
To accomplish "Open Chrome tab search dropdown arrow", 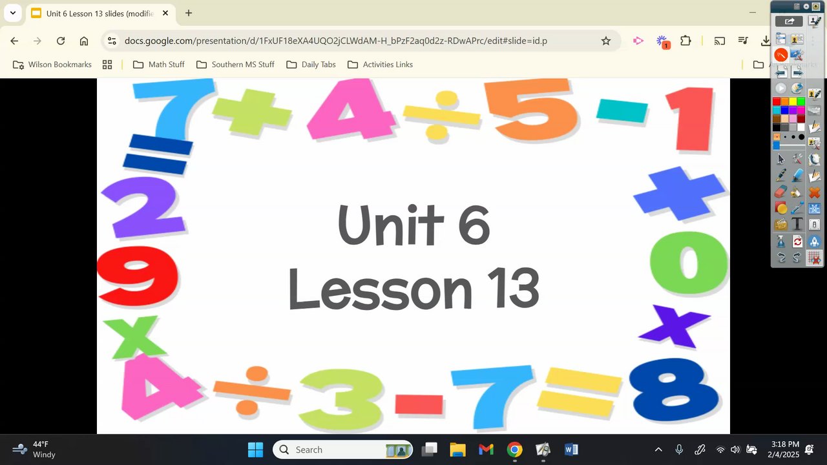I will click(12, 13).
